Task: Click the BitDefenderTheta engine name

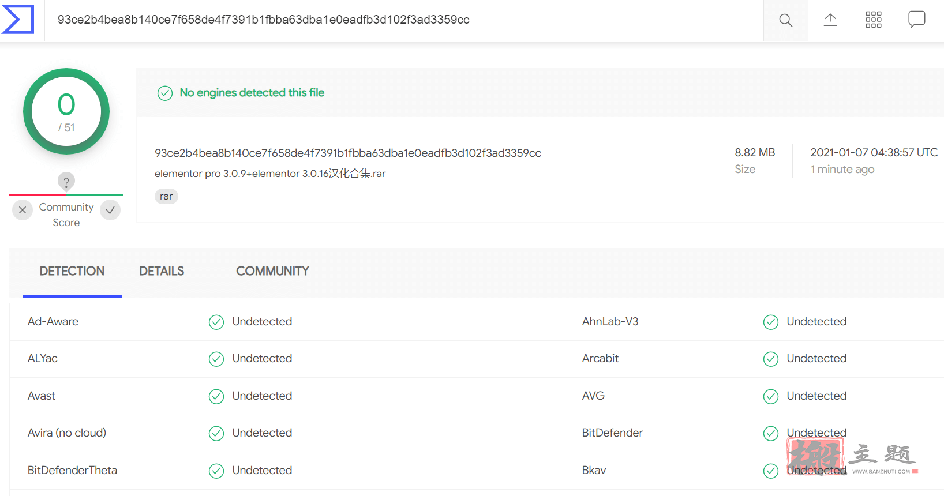Action: [72, 471]
